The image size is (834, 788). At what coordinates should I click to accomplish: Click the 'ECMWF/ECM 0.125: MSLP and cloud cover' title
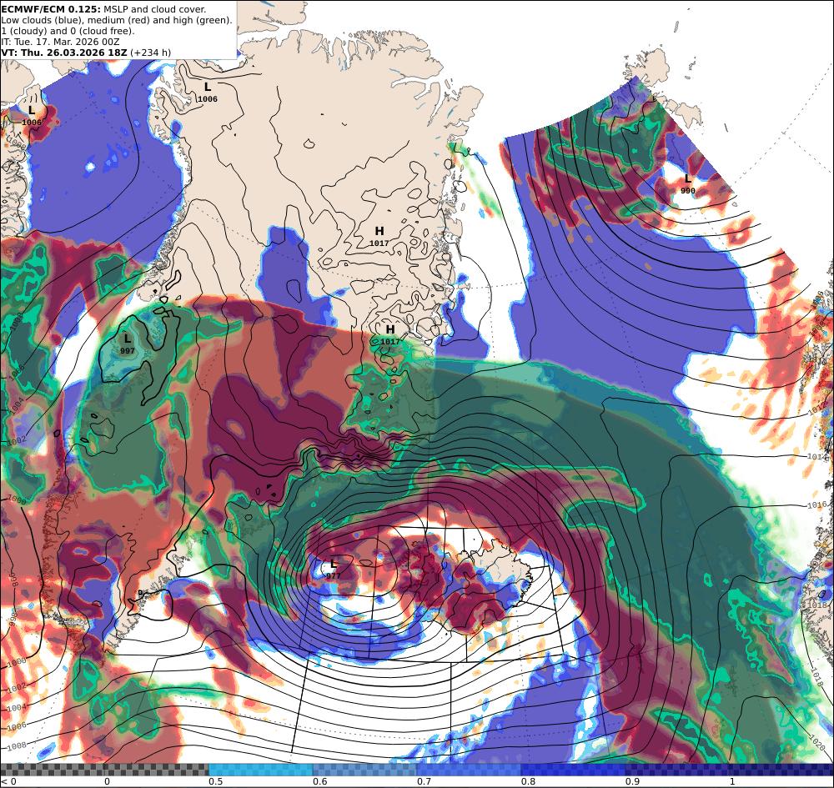(103, 9)
